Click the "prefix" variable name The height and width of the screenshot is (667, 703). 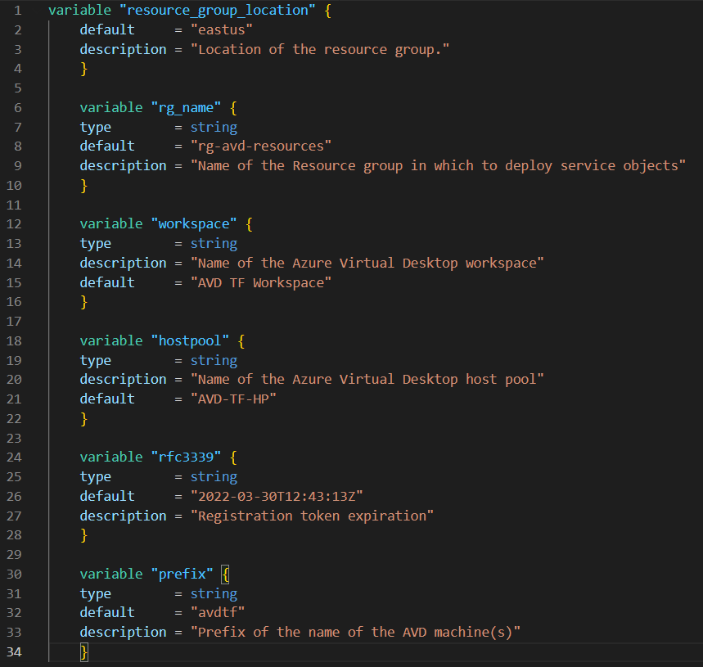[179, 574]
